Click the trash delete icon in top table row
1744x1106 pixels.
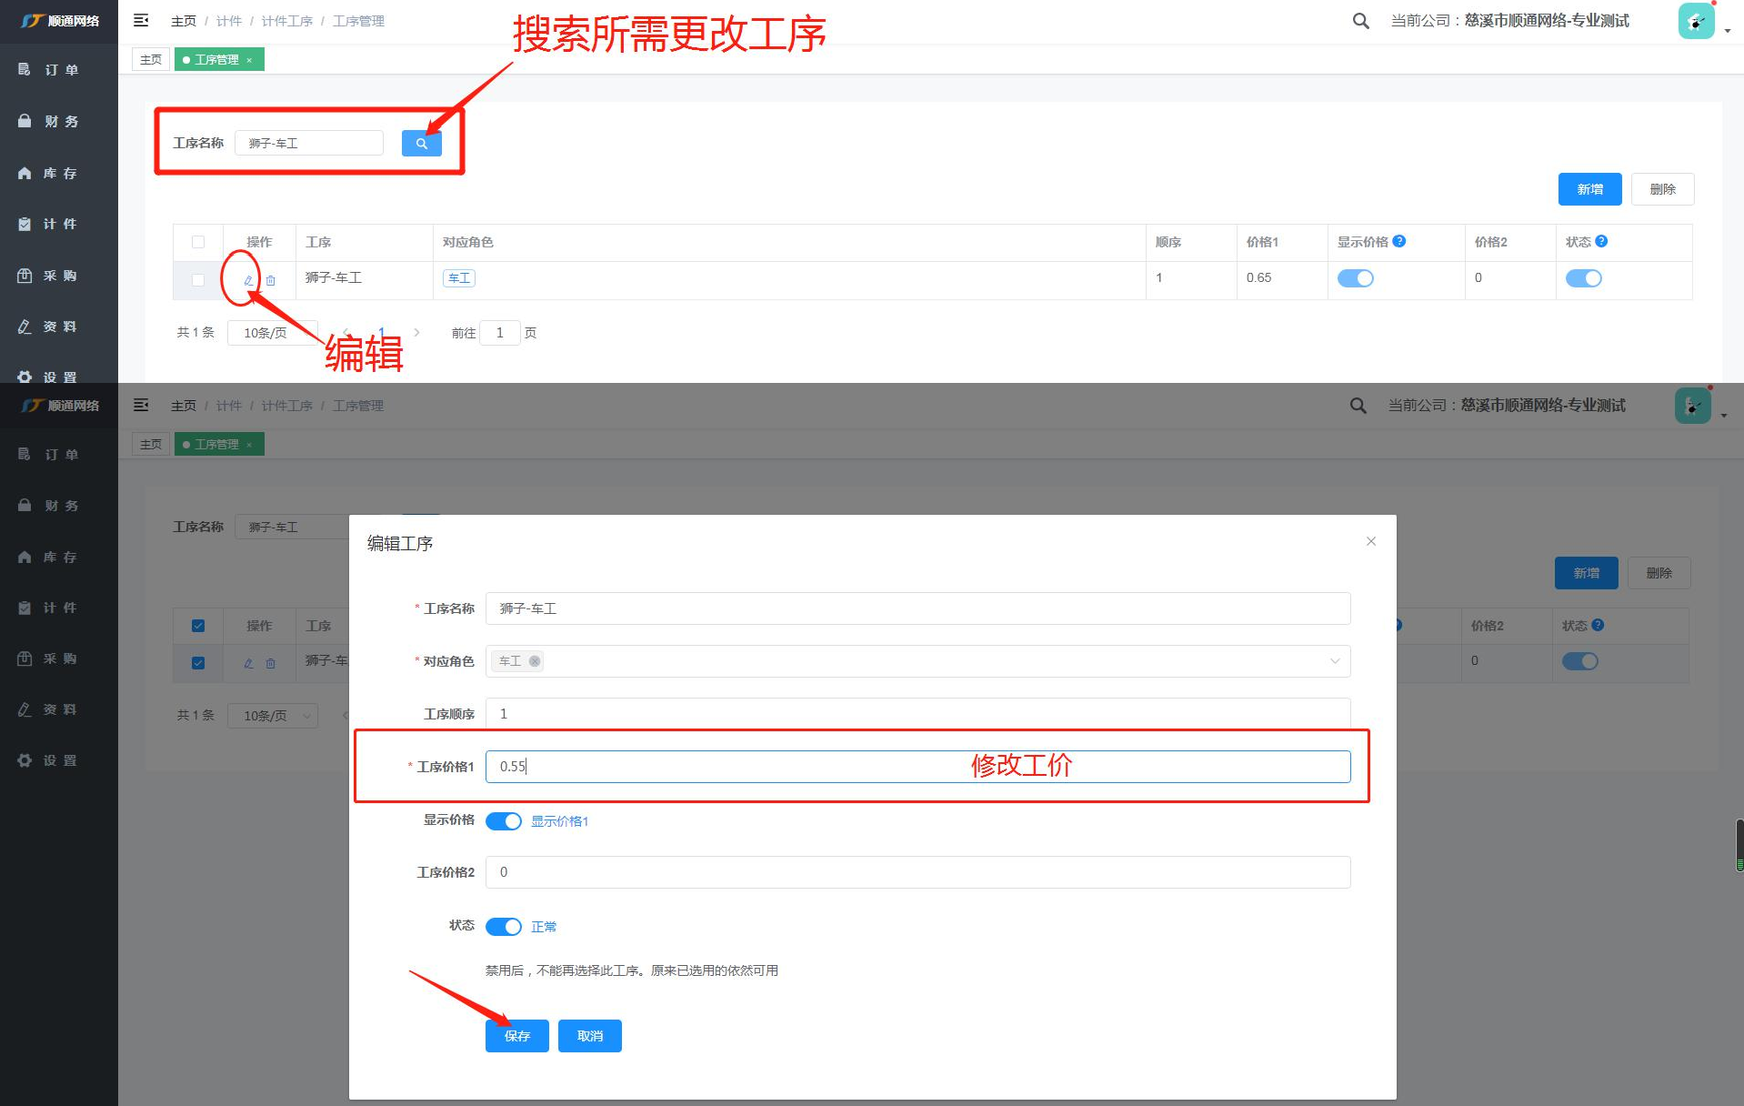(270, 280)
